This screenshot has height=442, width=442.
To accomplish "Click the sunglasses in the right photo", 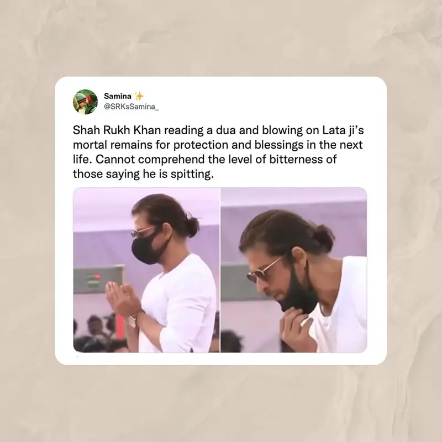I will [262, 271].
